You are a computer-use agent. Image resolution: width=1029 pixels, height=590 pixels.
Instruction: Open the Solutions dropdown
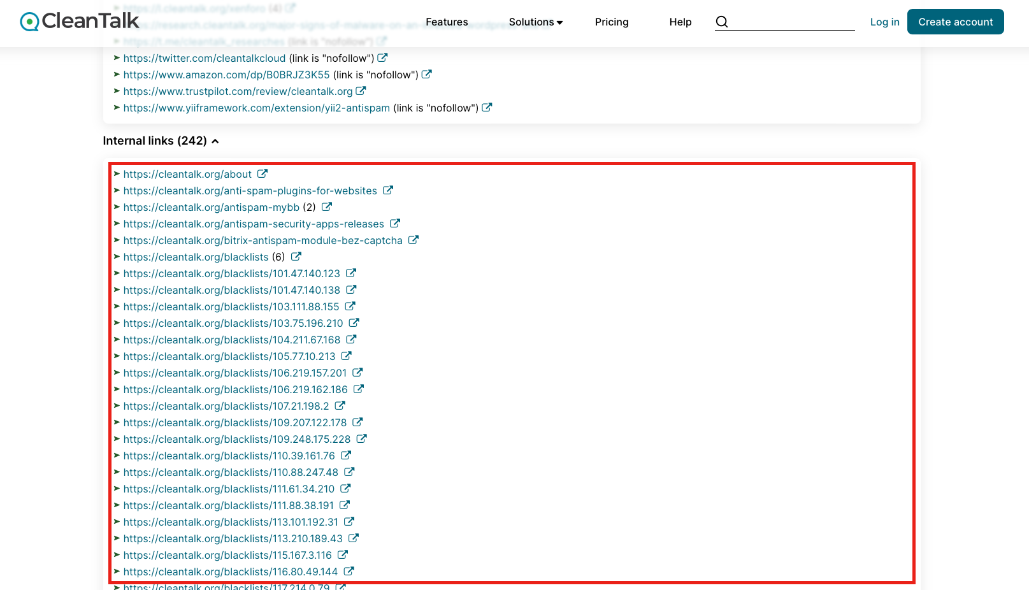(535, 22)
